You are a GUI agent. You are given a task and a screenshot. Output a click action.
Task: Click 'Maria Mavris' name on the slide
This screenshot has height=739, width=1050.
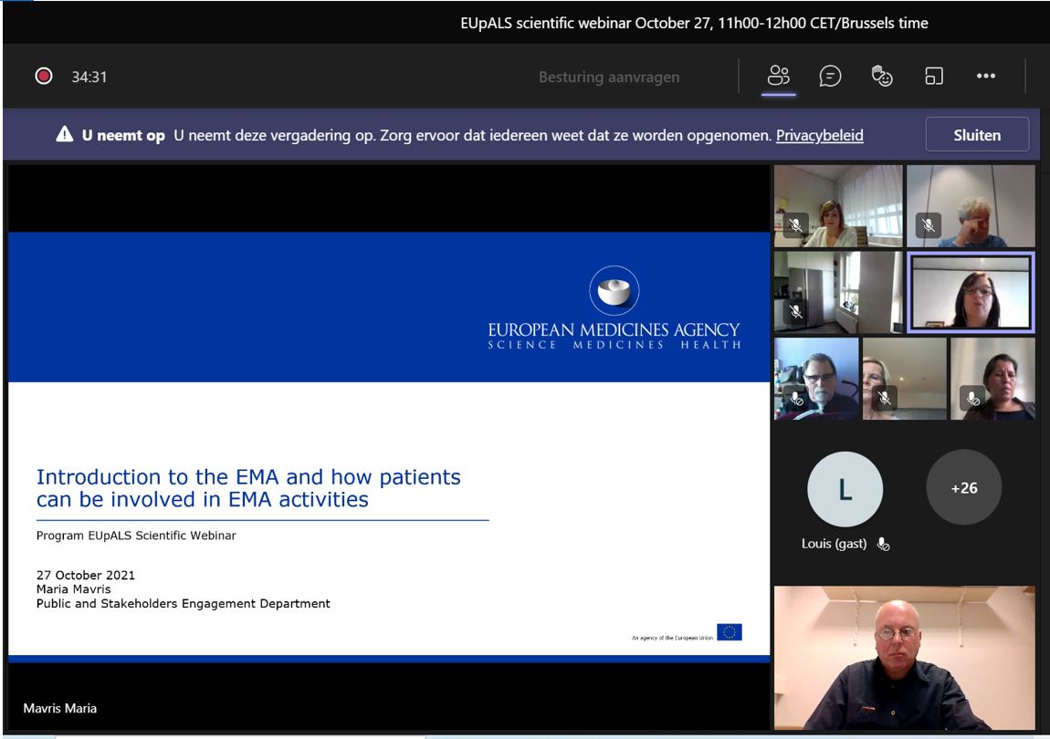(x=74, y=589)
